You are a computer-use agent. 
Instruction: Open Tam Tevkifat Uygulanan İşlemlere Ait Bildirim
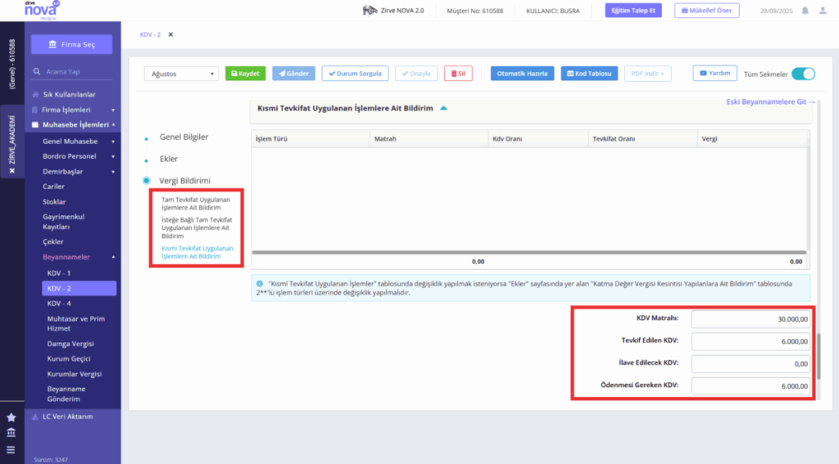196,204
